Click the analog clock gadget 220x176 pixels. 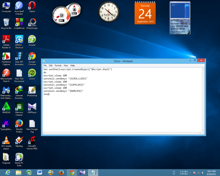pyautogui.click(x=108, y=12)
